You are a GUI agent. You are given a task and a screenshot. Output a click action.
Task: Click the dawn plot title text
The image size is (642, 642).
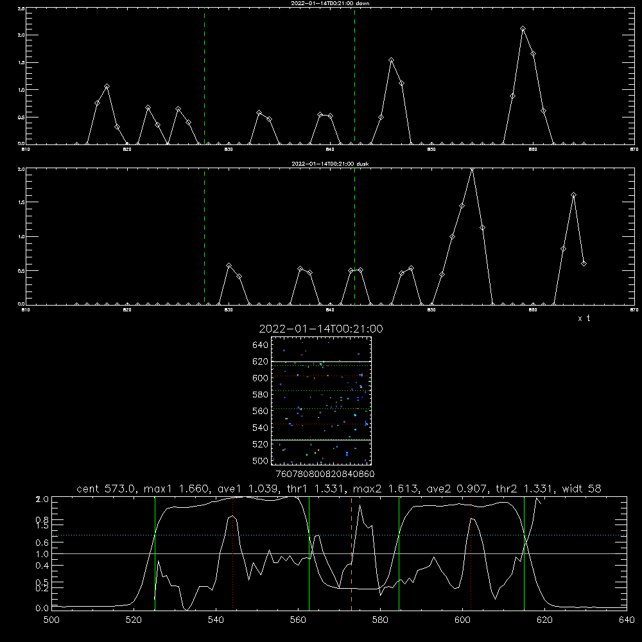click(330, 3)
